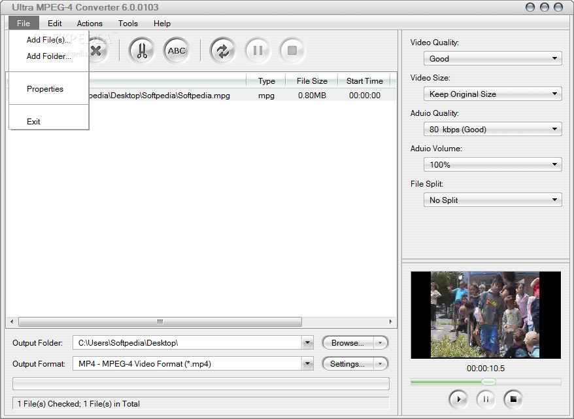Screen dimensions: 574x419
Task: Click the ABC rename toolbar button
Action: click(177, 50)
